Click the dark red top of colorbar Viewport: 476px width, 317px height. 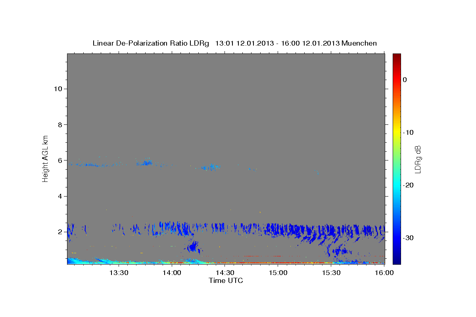pyautogui.click(x=397, y=57)
